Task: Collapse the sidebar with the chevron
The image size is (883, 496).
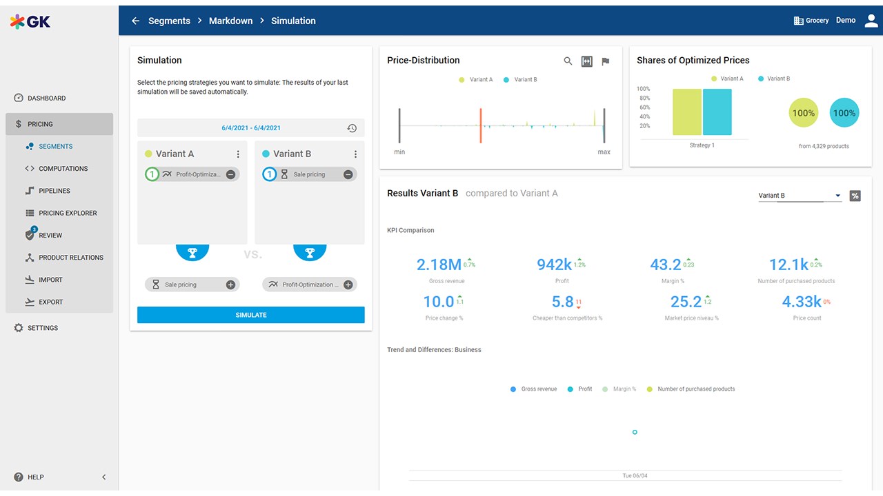Action: click(x=104, y=477)
